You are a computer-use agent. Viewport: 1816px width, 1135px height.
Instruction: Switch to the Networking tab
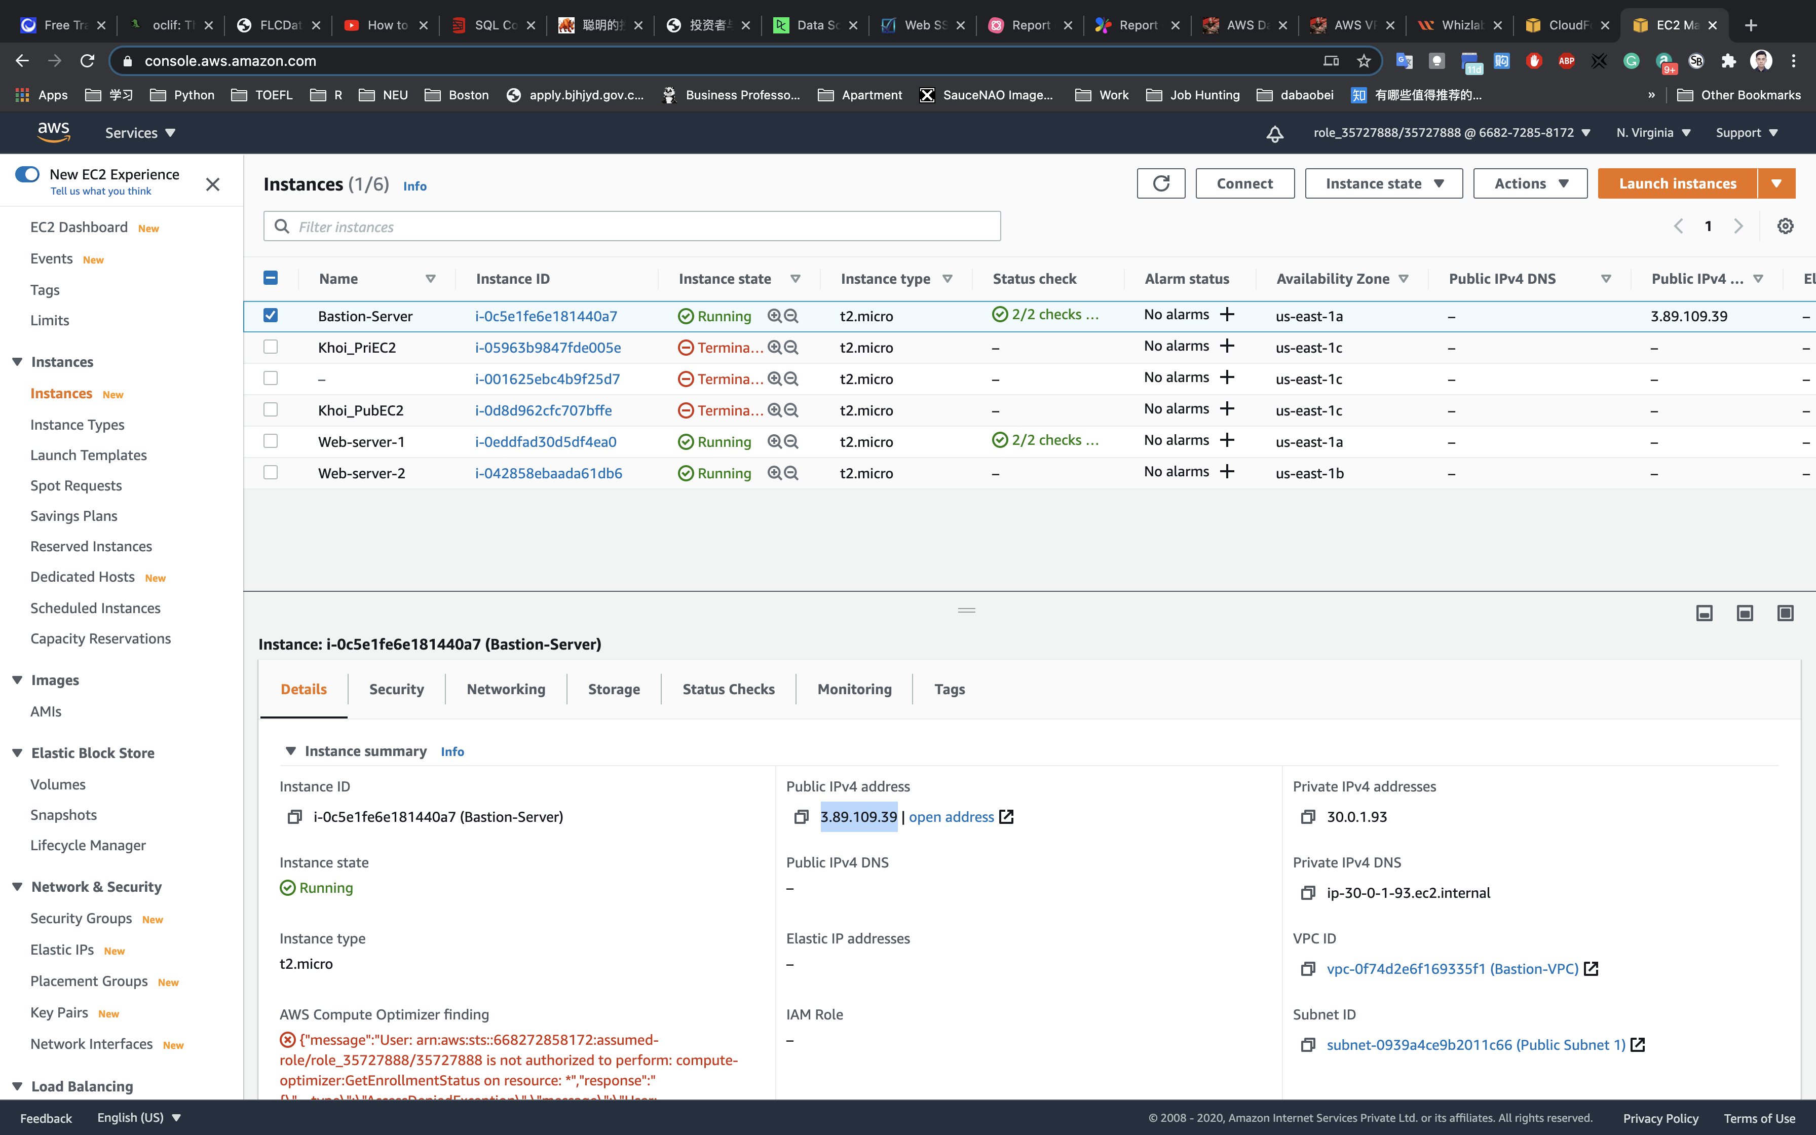click(x=506, y=689)
